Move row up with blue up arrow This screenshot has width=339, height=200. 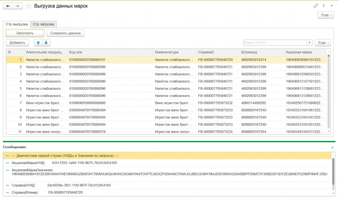coord(38,43)
